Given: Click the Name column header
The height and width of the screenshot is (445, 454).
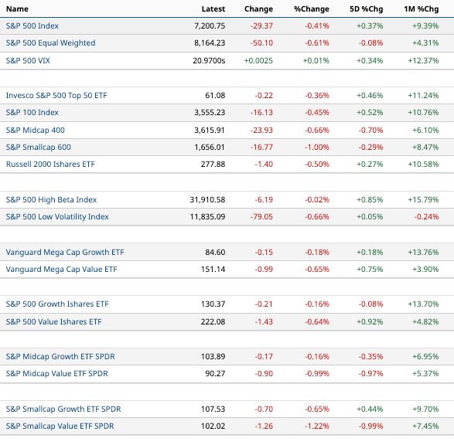Looking at the screenshot, I should 17,9.
